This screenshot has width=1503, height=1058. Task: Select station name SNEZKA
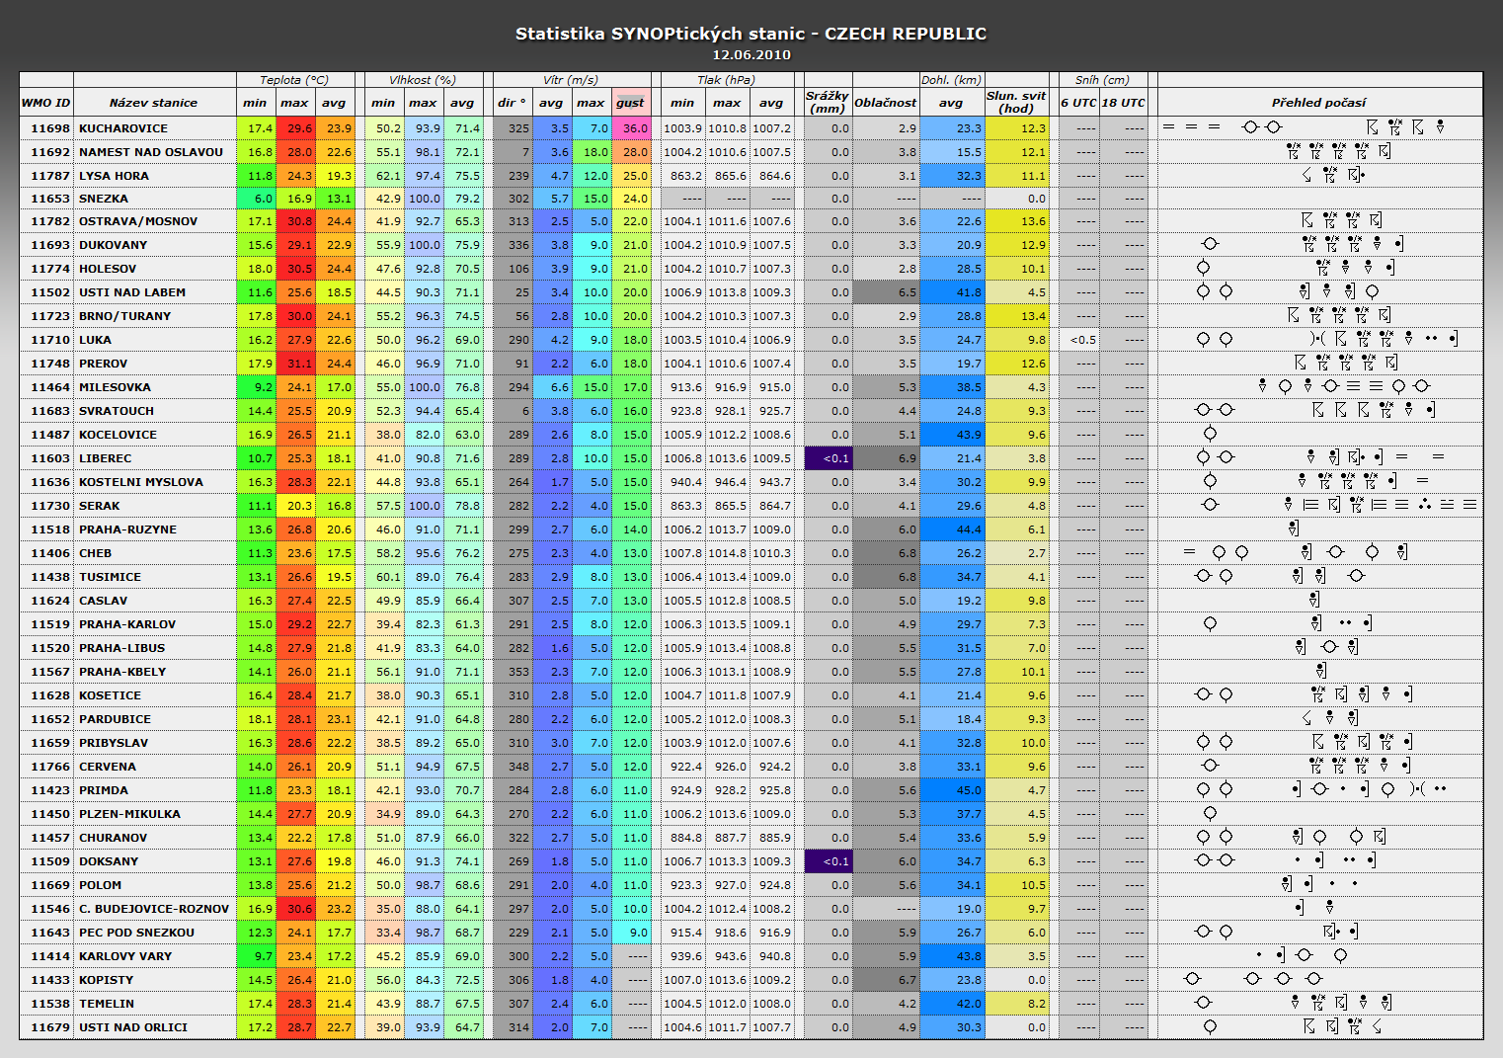pos(103,199)
